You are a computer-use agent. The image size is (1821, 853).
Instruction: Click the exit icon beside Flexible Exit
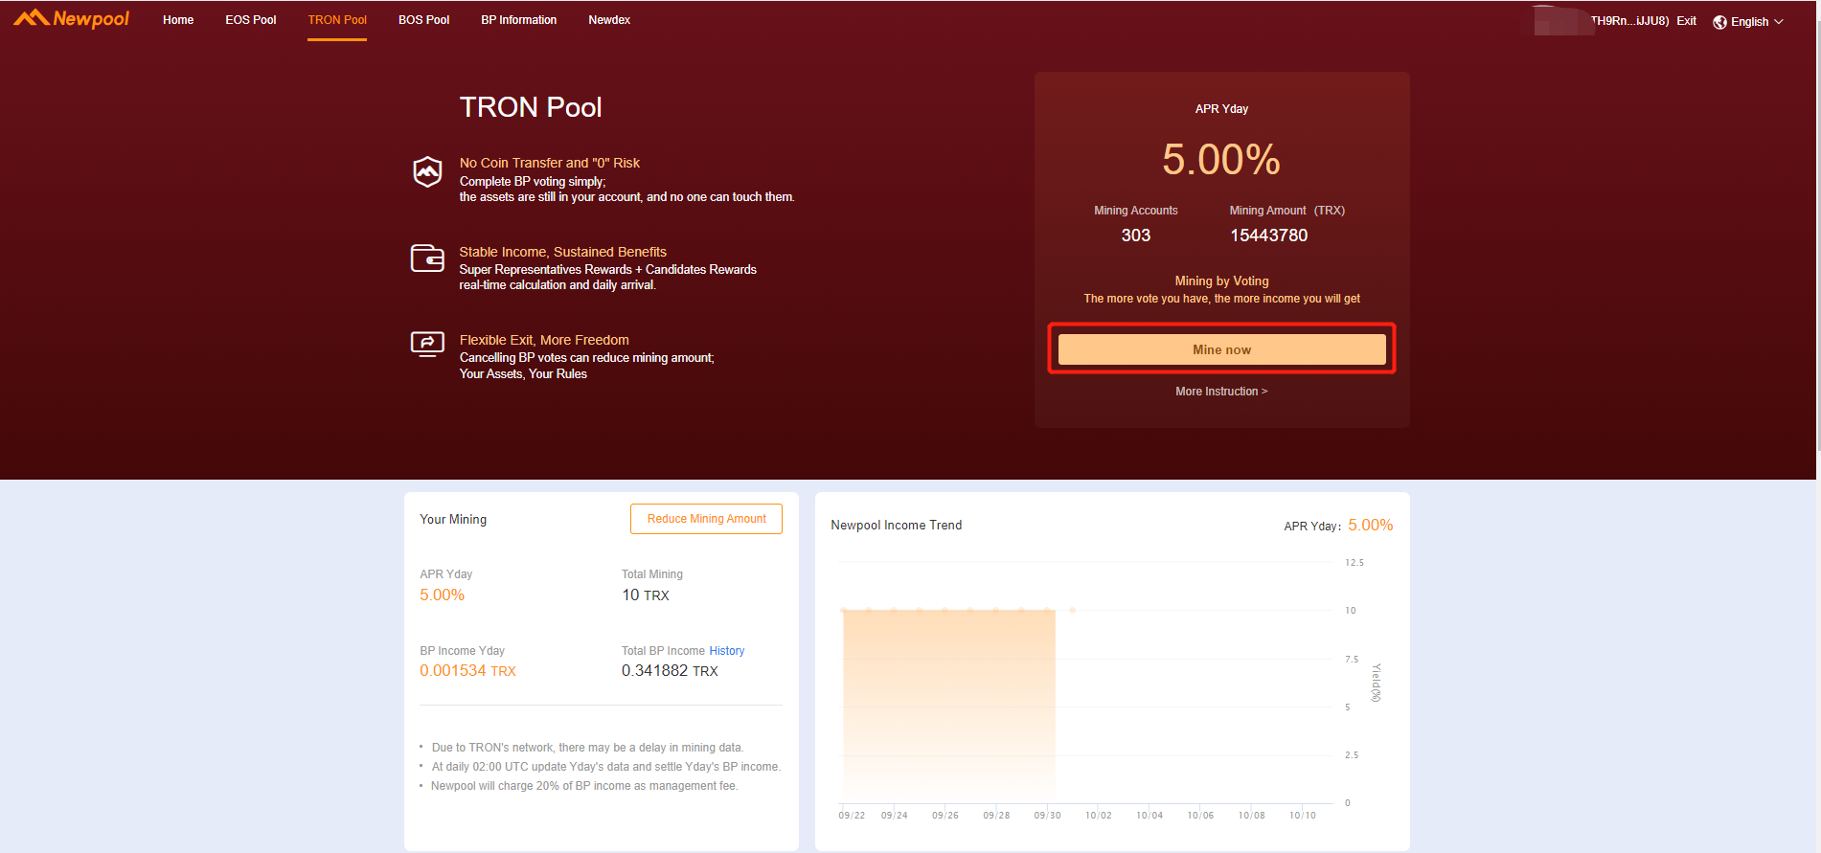click(427, 344)
